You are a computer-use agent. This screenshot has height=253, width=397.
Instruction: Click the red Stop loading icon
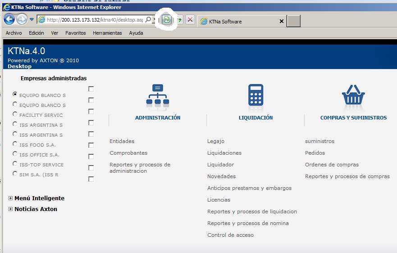click(190, 19)
